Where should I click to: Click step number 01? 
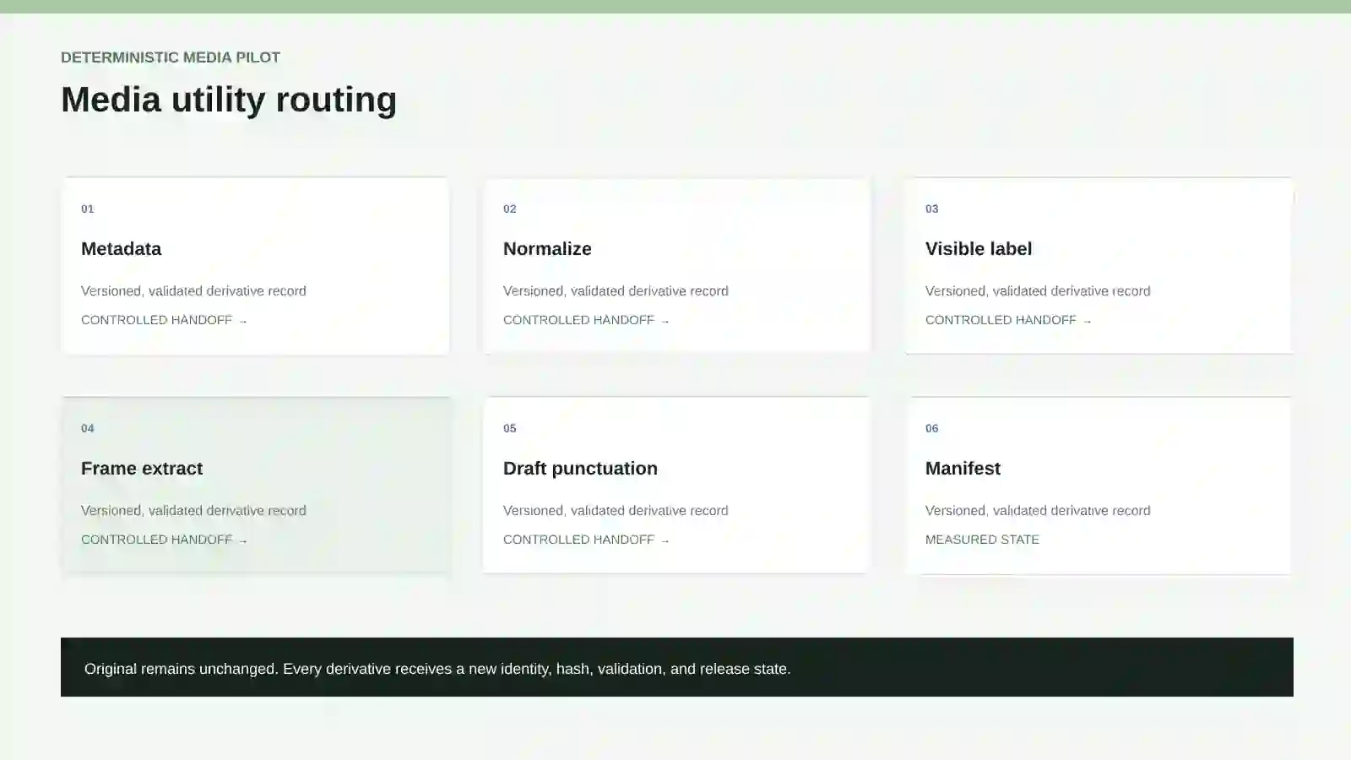tap(88, 209)
